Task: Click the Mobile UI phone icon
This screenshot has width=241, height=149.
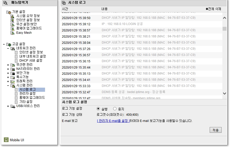Action: 6,140
